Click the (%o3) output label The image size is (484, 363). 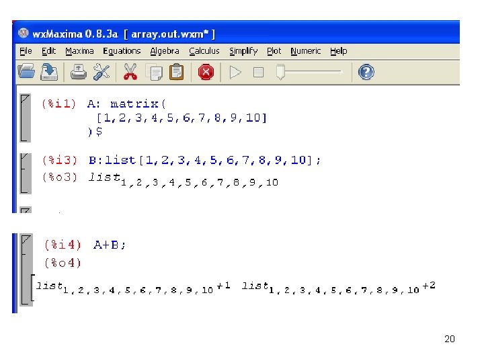60,177
